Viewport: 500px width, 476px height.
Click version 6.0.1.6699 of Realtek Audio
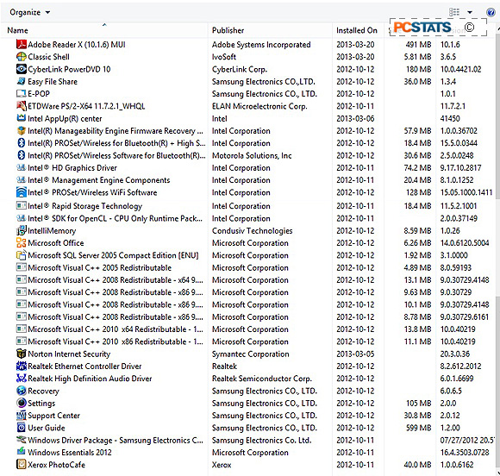(x=457, y=379)
